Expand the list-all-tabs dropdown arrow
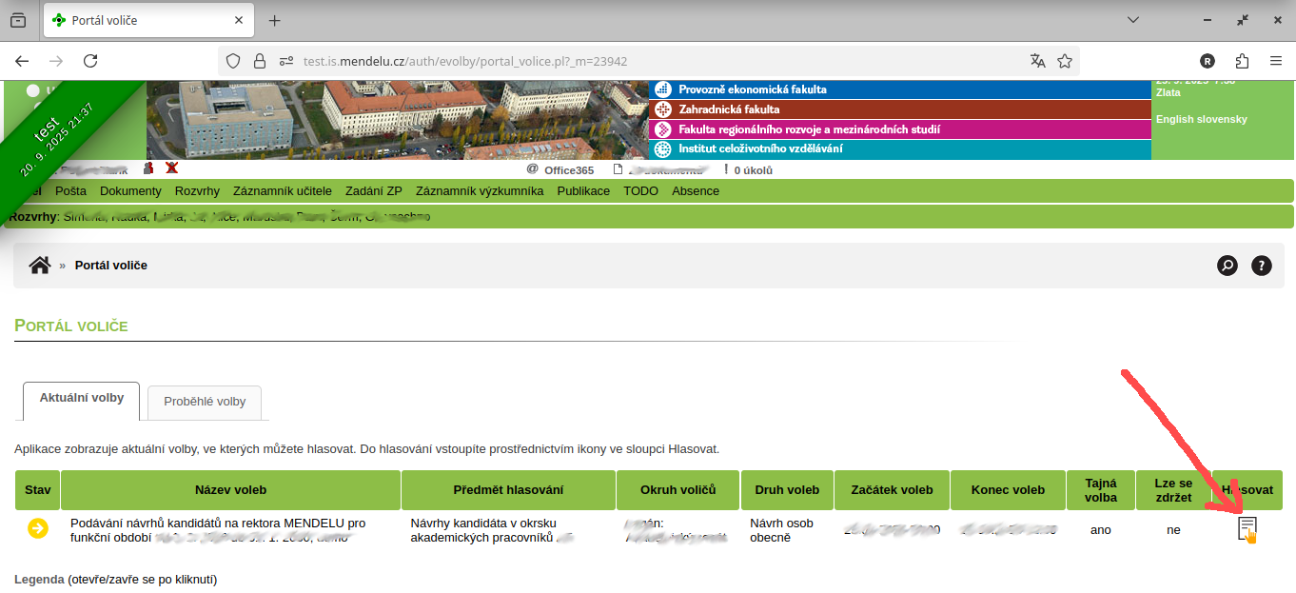The image size is (1296, 593). tap(1133, 20)
